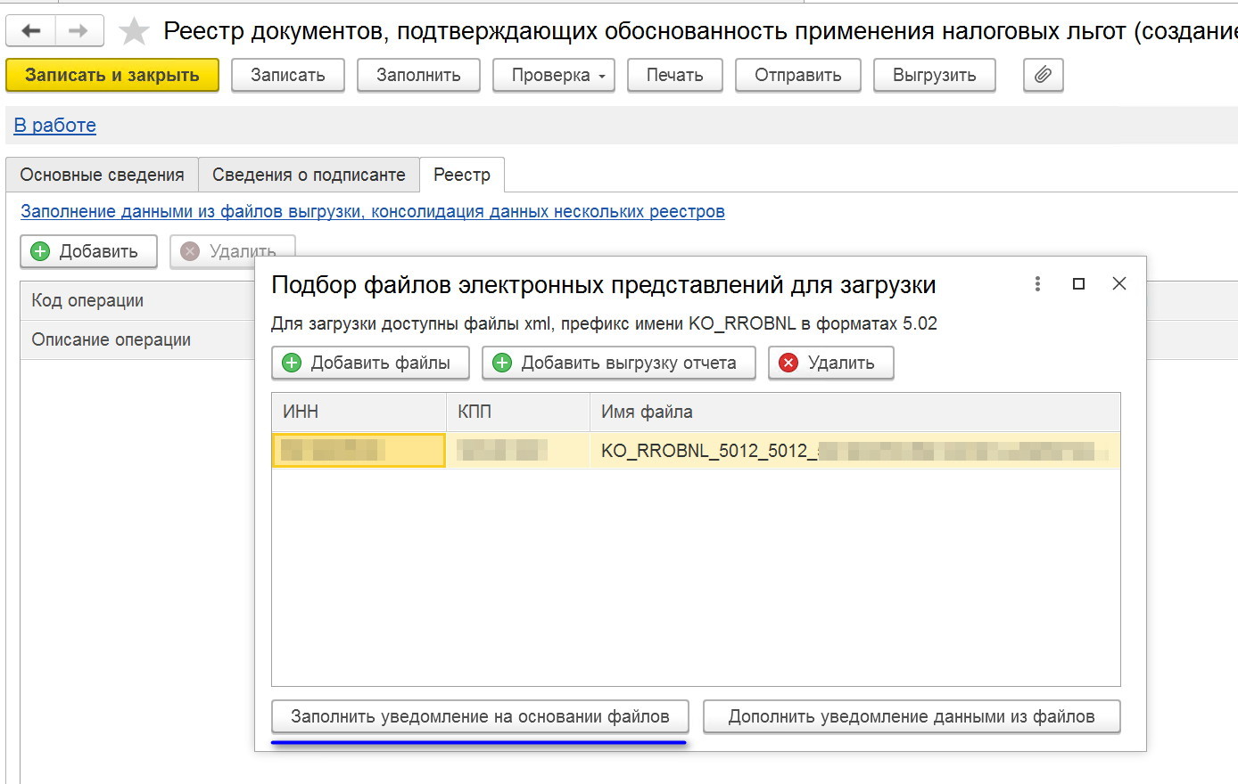Click Дополнить уведомление данными из файлов
The height and width of the screenshot is (784, 1238).
911,716
